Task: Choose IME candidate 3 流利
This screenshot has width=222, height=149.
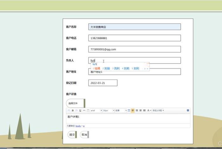Action: pyautogui.click(x=116, y=68)
